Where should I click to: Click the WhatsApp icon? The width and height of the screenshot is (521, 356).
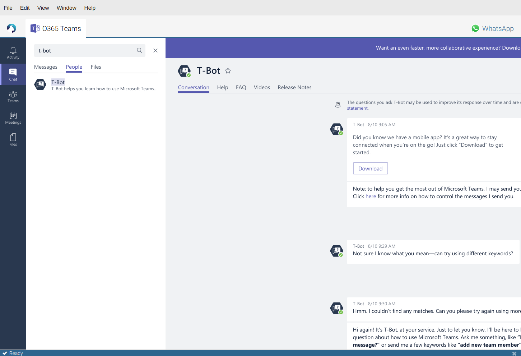pos(475,28)
